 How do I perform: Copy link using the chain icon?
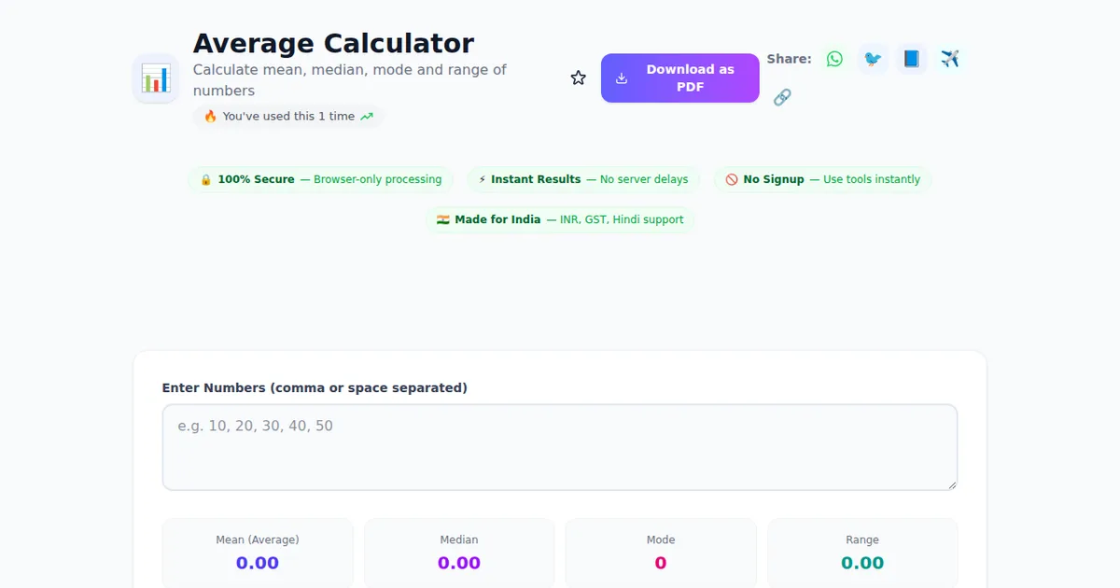tap(782, 97)
